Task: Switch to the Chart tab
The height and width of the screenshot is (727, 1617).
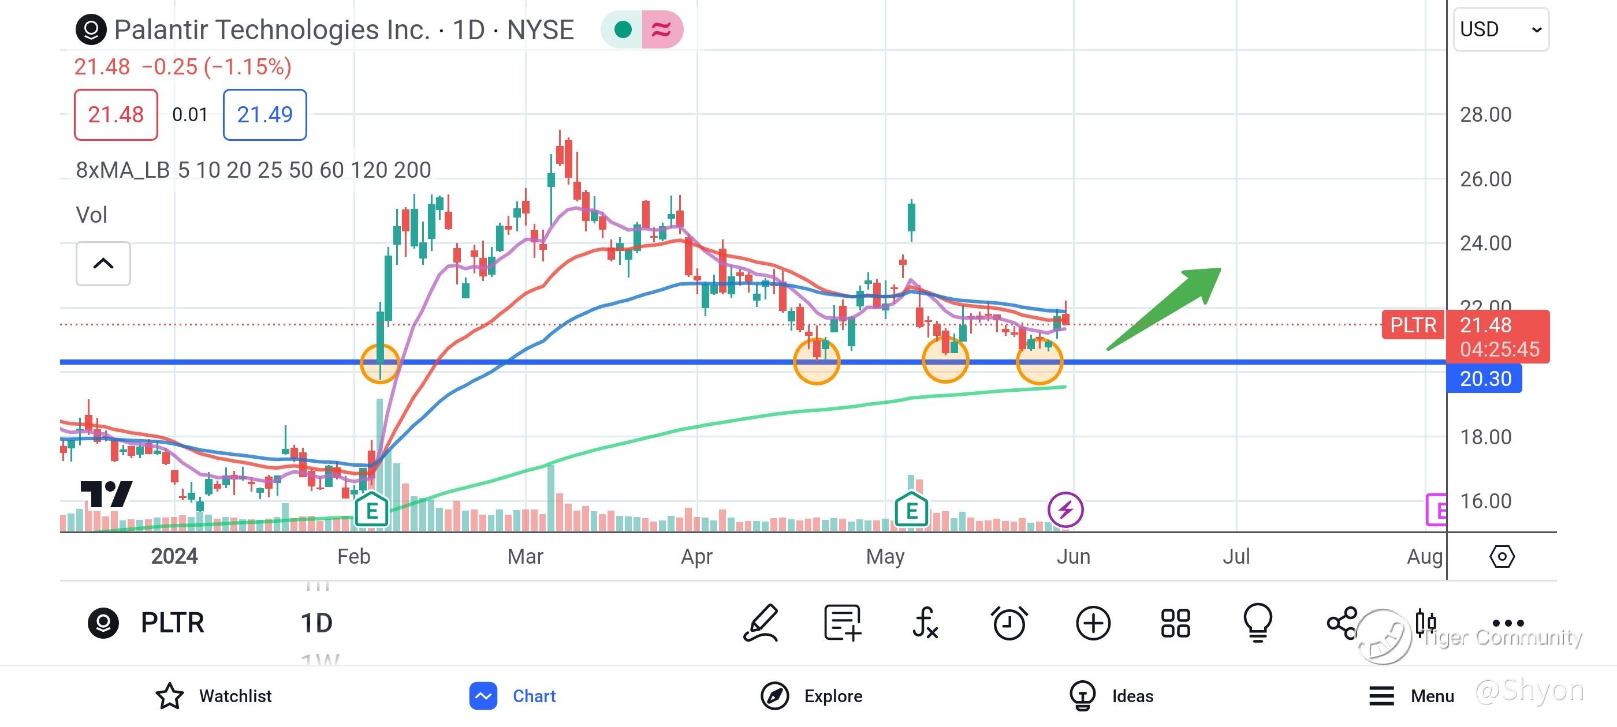Action: pyautogui.click(x=513, y=696)
